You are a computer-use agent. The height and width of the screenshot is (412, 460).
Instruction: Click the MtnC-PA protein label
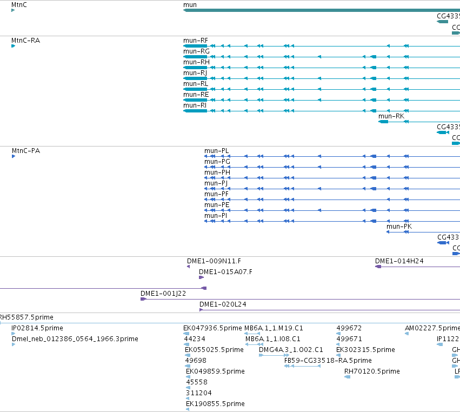click(x=26, y=151)
